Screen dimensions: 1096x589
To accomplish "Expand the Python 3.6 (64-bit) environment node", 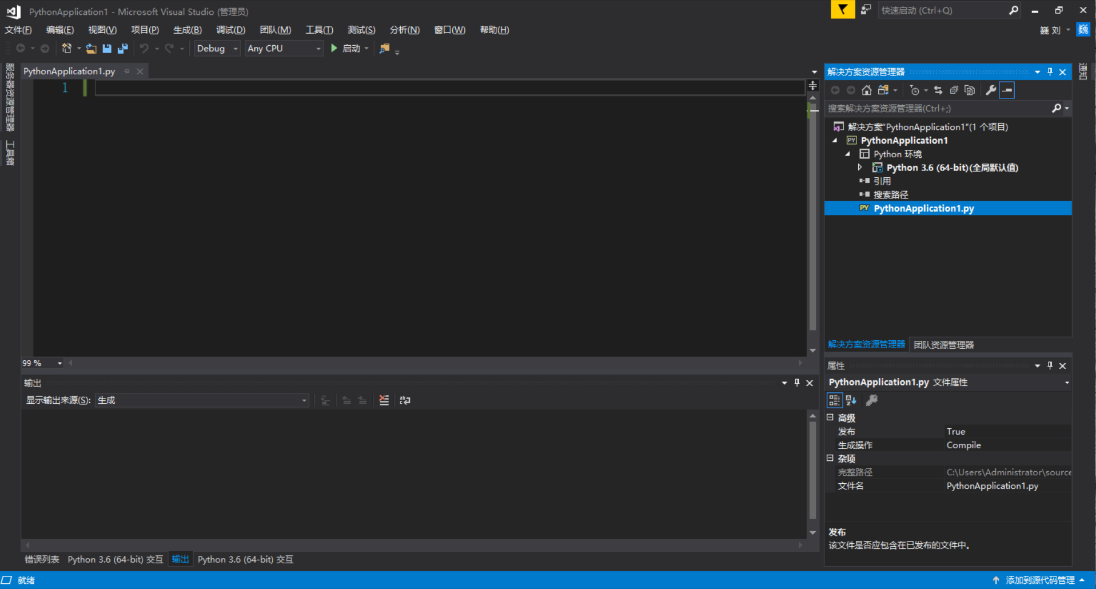I will coord(860,168).
